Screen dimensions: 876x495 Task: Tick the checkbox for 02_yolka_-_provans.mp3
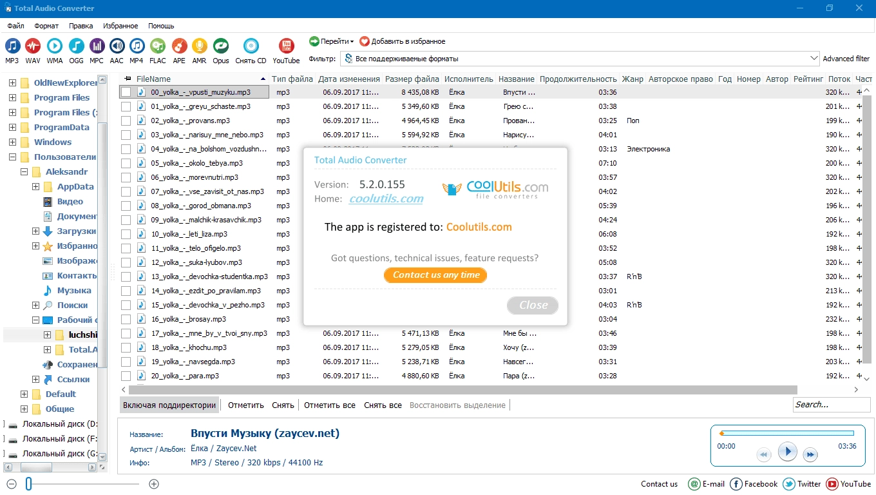pyautogui.click(x=126, y=121)
